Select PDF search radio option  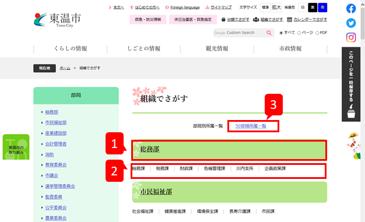317,33
